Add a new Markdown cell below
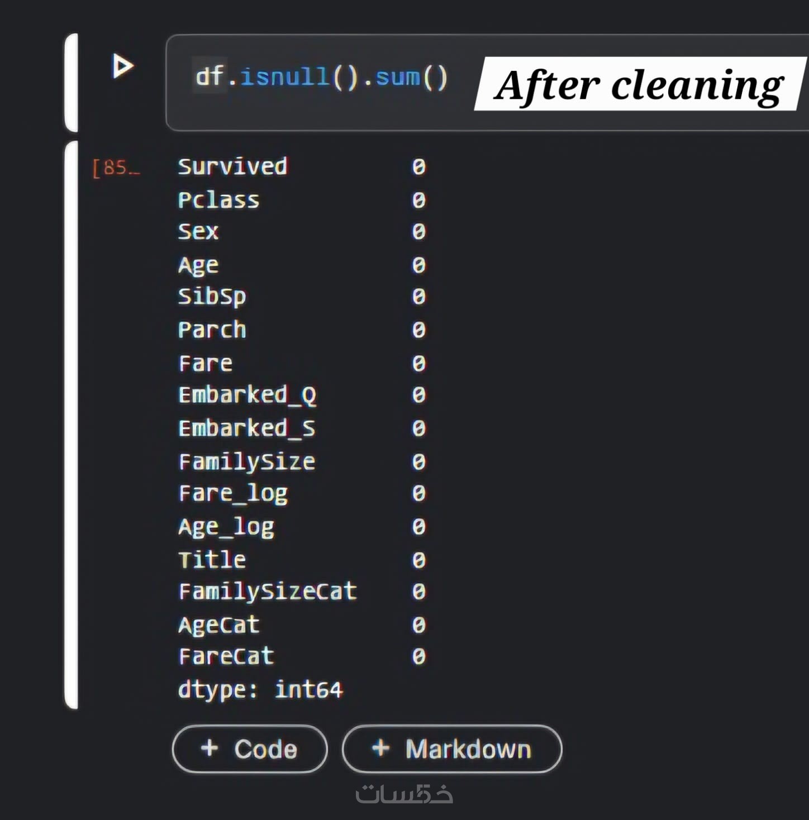The width and height of the screenshot is (809, 820). pos(451,749)
